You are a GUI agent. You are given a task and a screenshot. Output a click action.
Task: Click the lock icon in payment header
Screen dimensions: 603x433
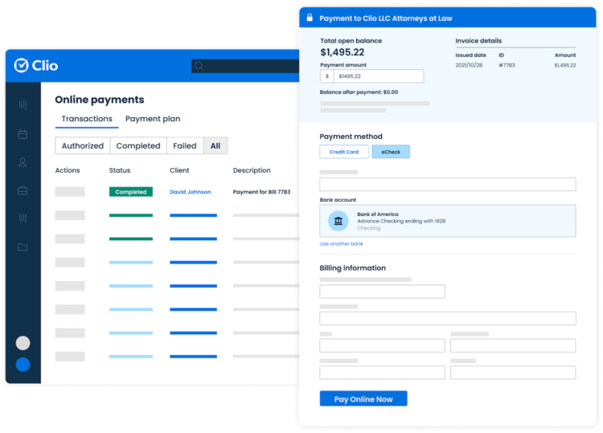pos(310,18)
